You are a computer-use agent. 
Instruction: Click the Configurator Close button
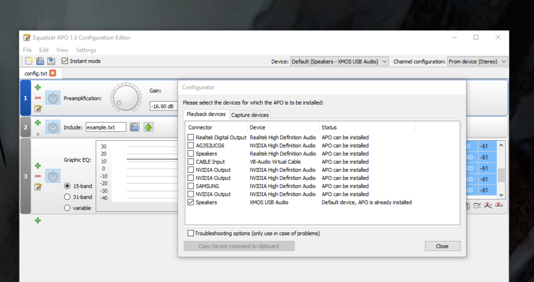(x=442, y=246)
